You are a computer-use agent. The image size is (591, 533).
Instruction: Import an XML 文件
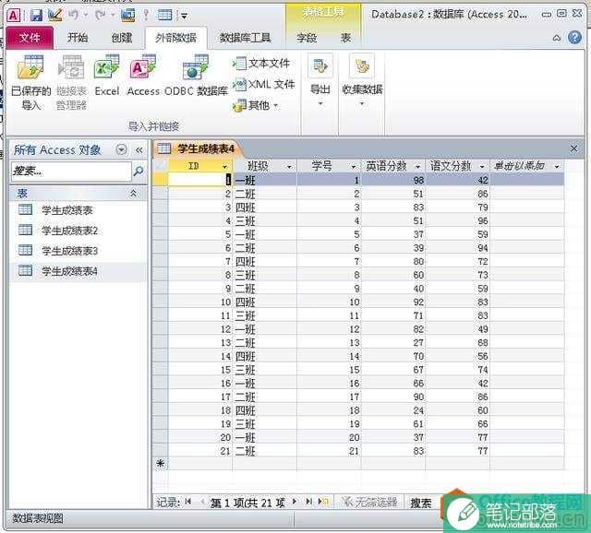click(x=263, y=84)
